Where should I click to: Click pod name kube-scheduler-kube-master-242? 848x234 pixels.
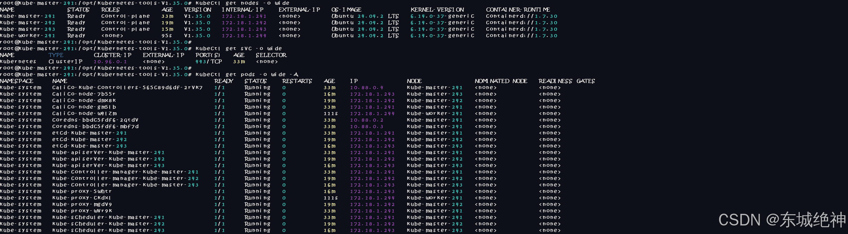coord(108,224)
